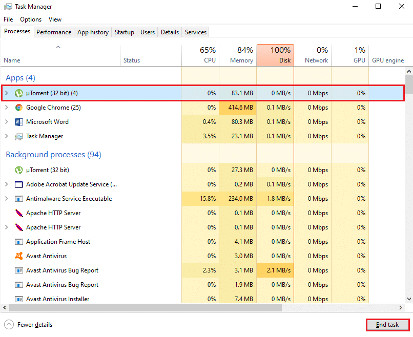Click the Microsoft Word icon
The image size is (413, 337).
point(19,122)
